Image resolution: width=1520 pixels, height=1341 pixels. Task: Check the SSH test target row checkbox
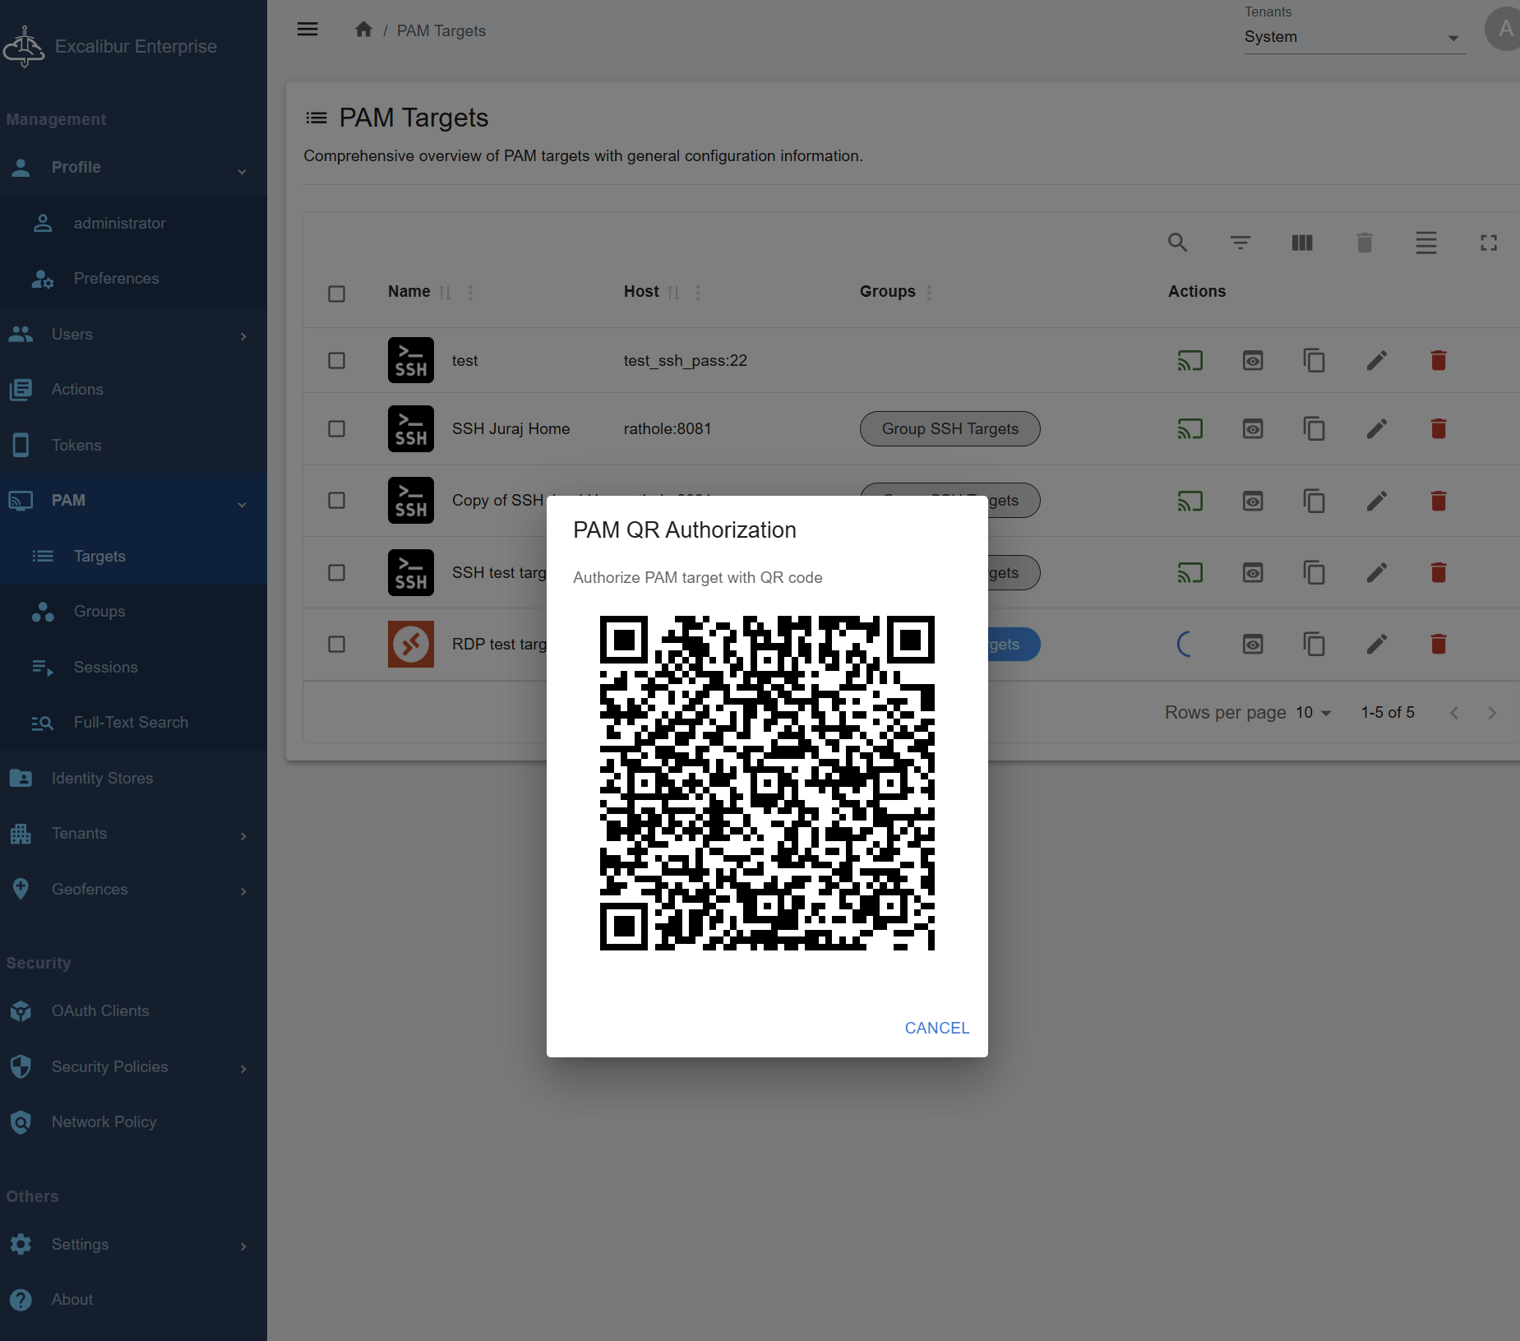pos(336,572)
